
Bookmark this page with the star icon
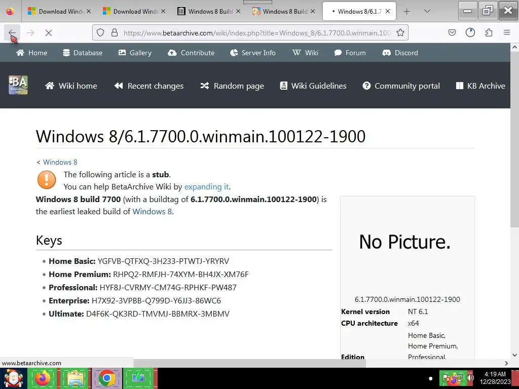(400, 33)
